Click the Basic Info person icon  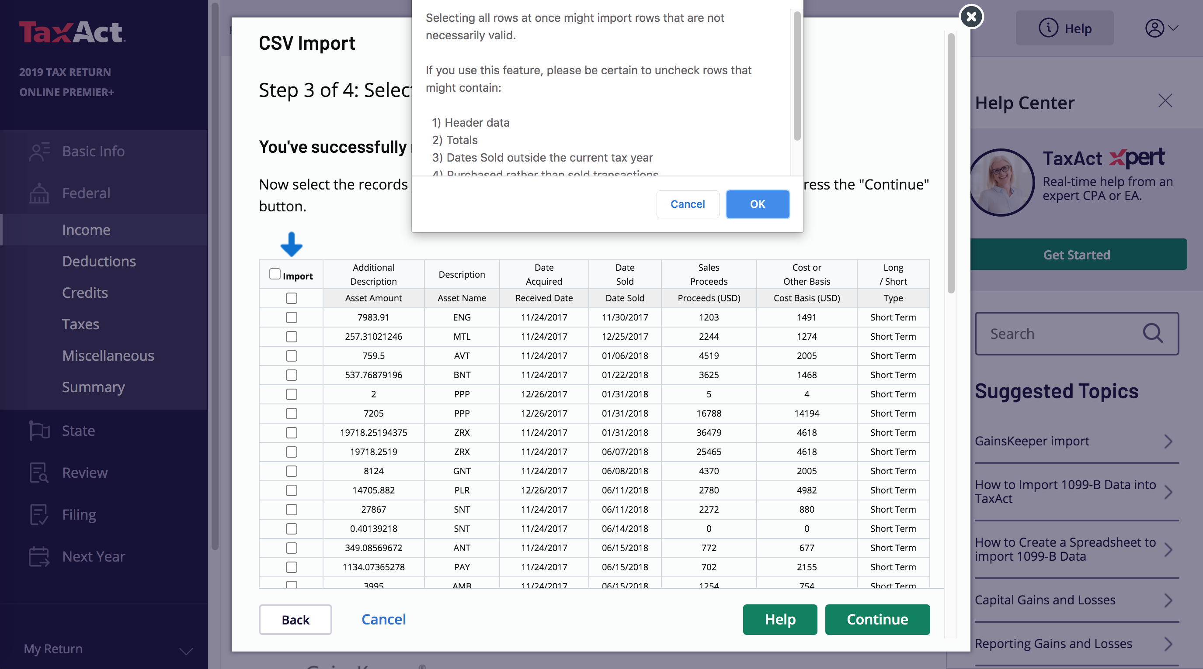pyautogui.click(x=39, y=152)
